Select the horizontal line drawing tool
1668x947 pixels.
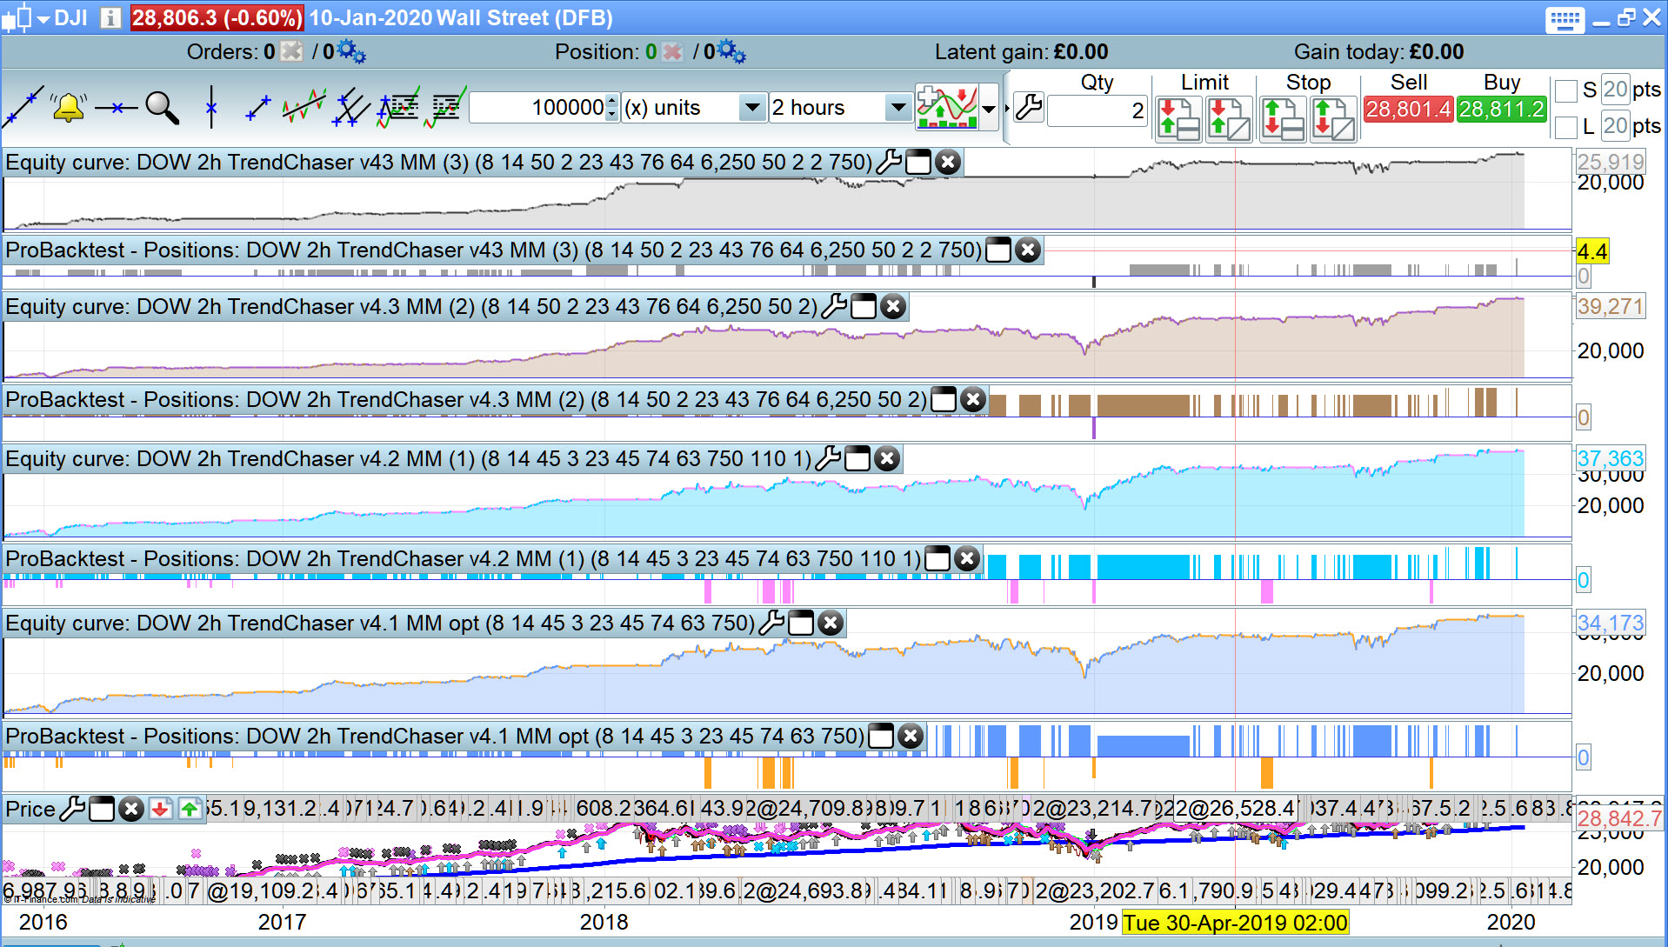coord(116,108)
